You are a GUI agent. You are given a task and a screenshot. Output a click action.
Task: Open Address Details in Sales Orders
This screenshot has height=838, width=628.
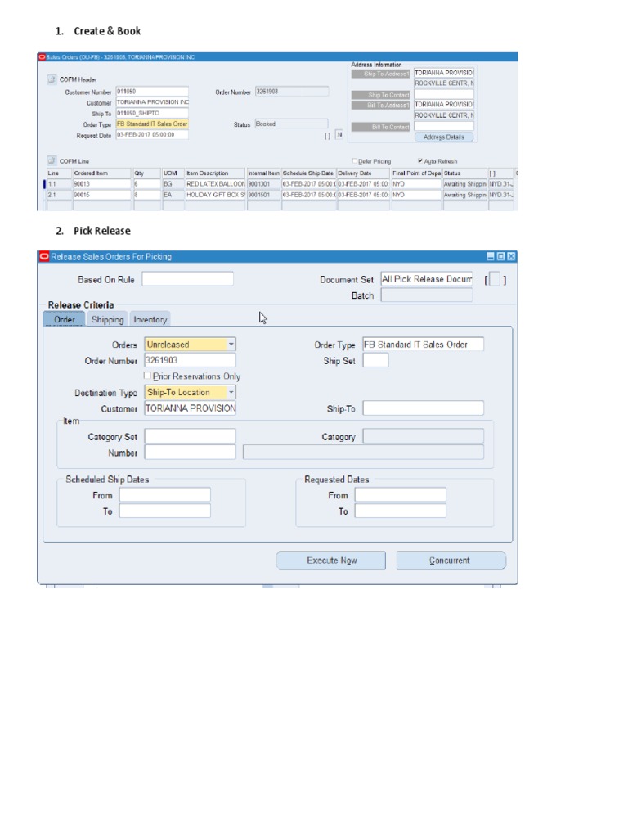(444, 137)
